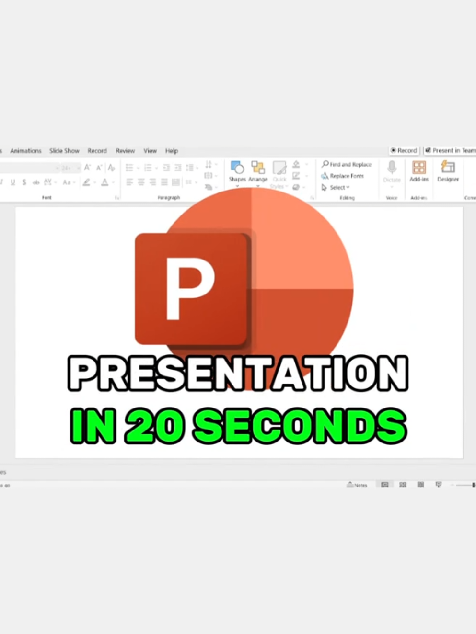The height and width of the screenshot is (634, 476).
Task: Open Font dialog launcher
Action: [x=116, y=197]
